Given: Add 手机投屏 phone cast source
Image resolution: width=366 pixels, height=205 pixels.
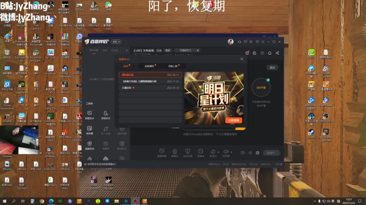Looking at the screenshot, I should pyautogui.click(x=188, y=153).
